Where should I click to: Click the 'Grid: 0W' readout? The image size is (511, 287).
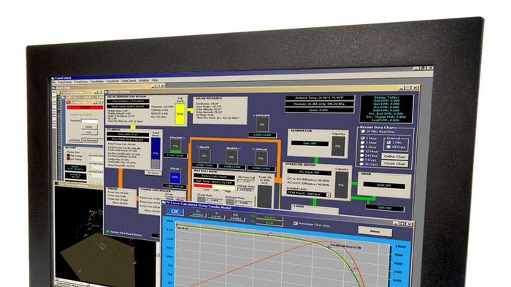tap(384, 185)
